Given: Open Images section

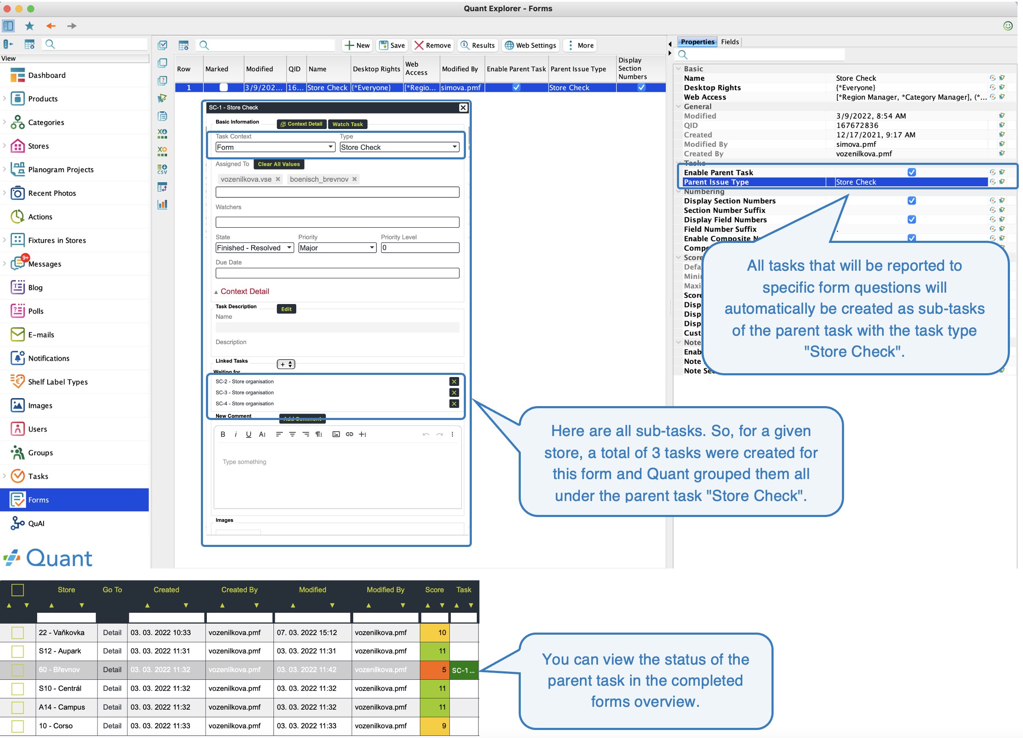Looking at the screenshot, I should point(40,406).
